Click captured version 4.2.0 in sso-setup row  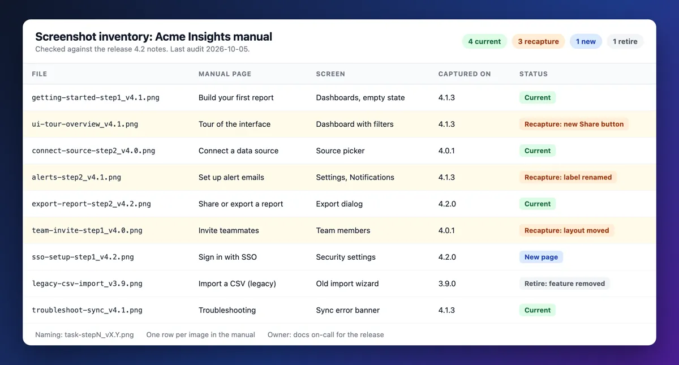tap(446, 257)
